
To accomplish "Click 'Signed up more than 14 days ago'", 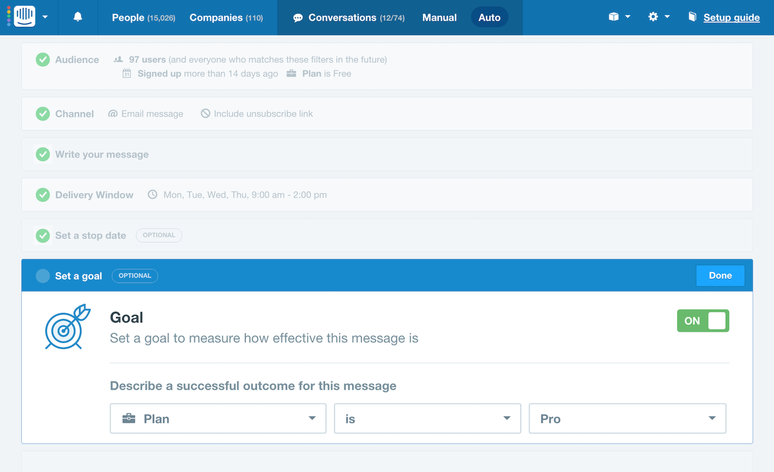I will click(x=208, y=74).
